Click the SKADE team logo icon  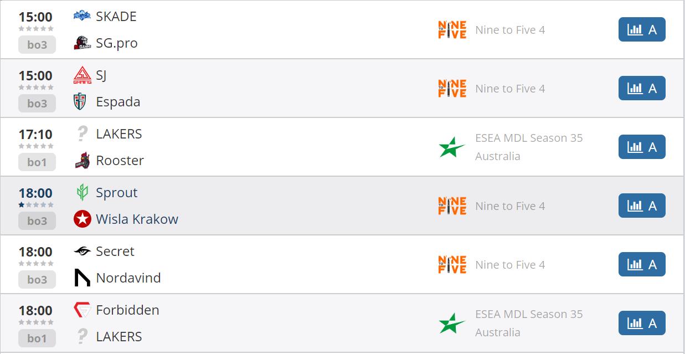82,16
